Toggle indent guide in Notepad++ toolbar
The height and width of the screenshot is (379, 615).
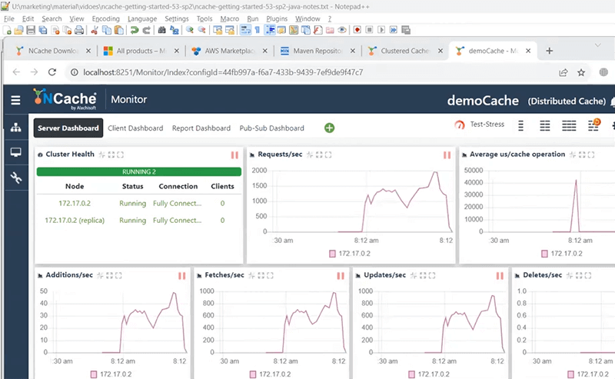270,30
